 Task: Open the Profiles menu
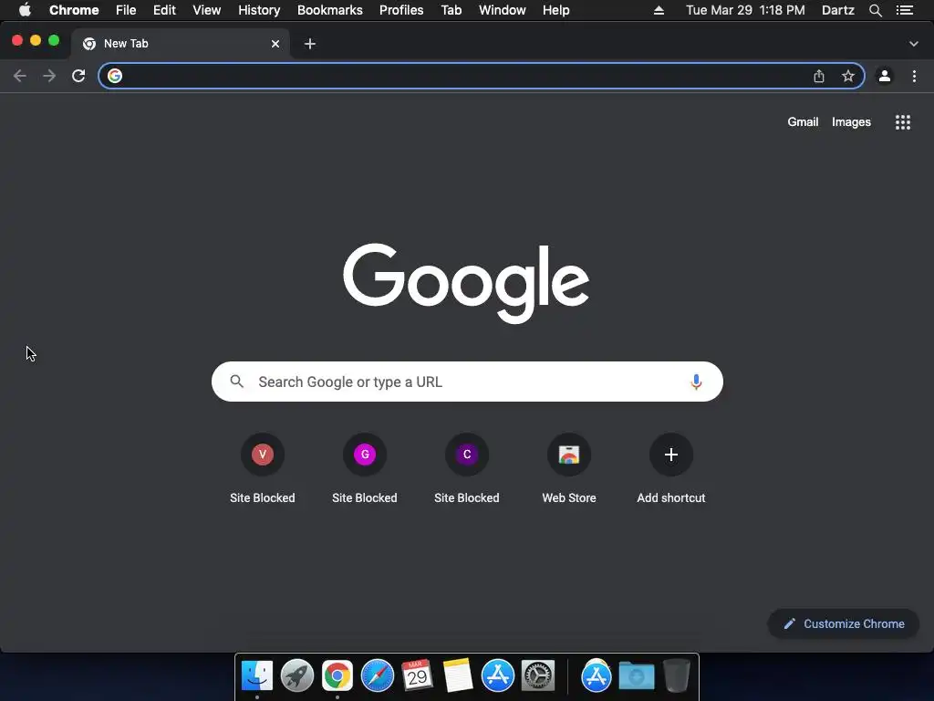click(401, 10)
